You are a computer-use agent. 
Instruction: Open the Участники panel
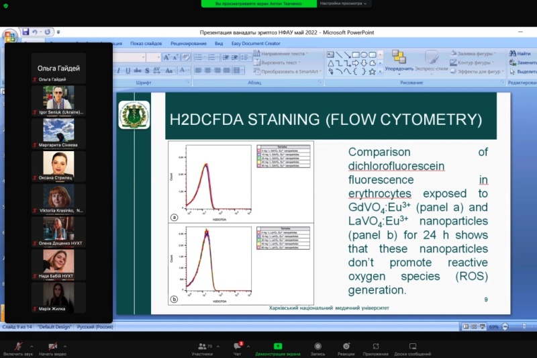pyautogui.click(x=203, y=349)
